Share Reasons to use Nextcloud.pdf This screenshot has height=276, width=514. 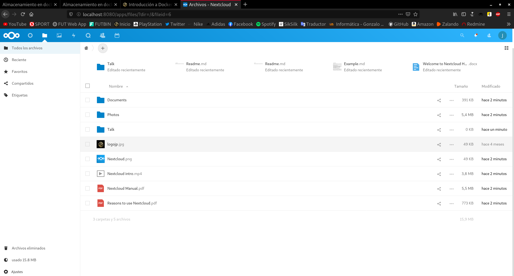tap(439, 203)
